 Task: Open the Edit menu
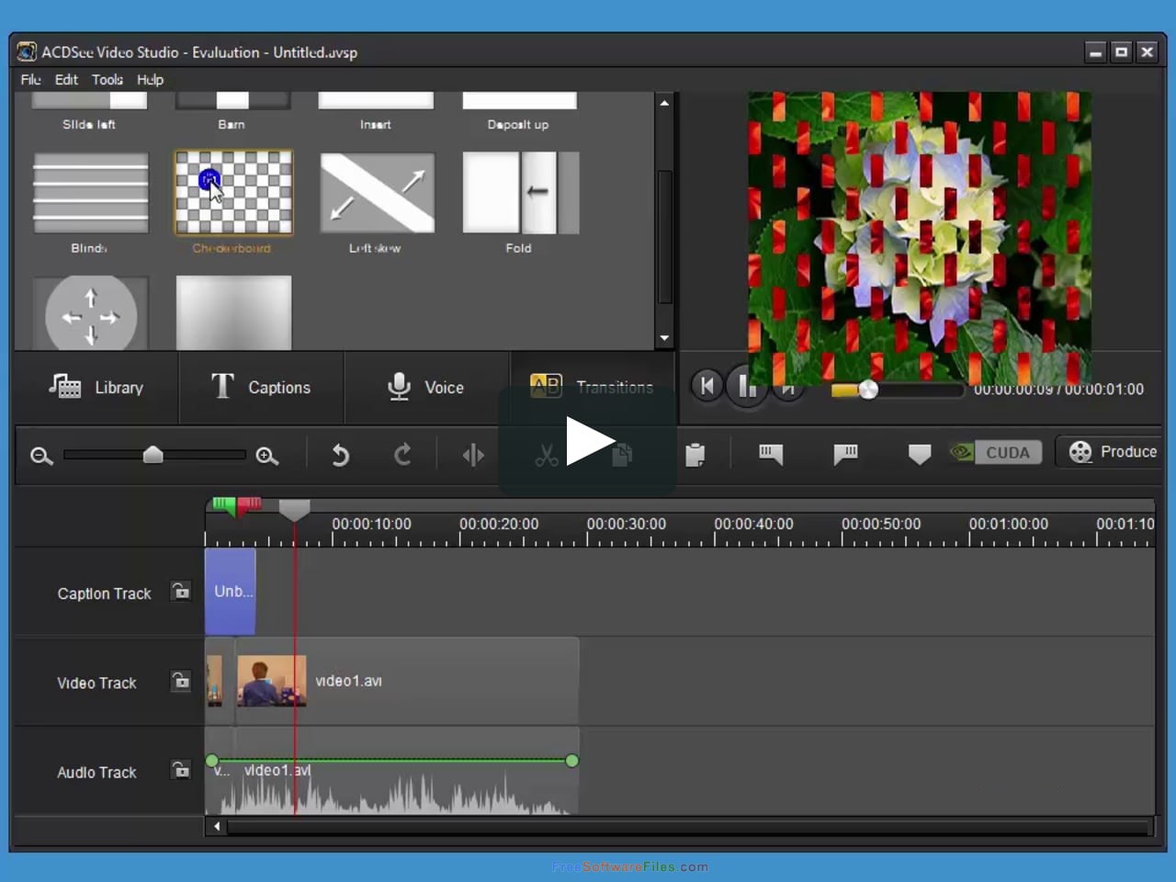[x=66, y=80]
